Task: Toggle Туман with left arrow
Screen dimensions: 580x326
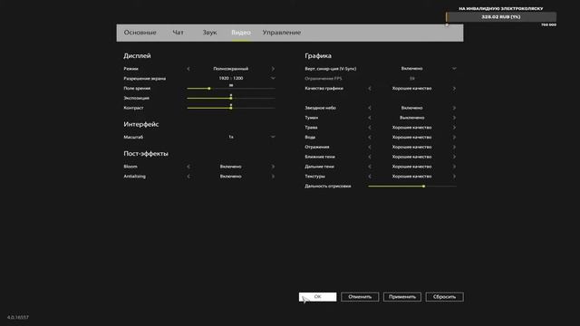Action: (x=370, y=118)
